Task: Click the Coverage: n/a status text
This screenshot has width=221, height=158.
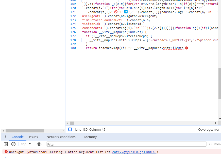Action: pyautogui.click(x=208, y=130)
